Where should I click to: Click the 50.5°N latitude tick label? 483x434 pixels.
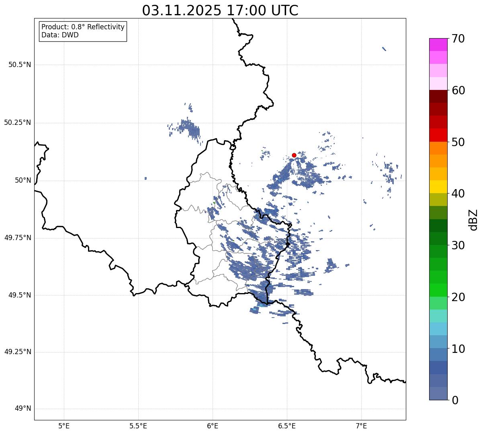click(20, 65)
